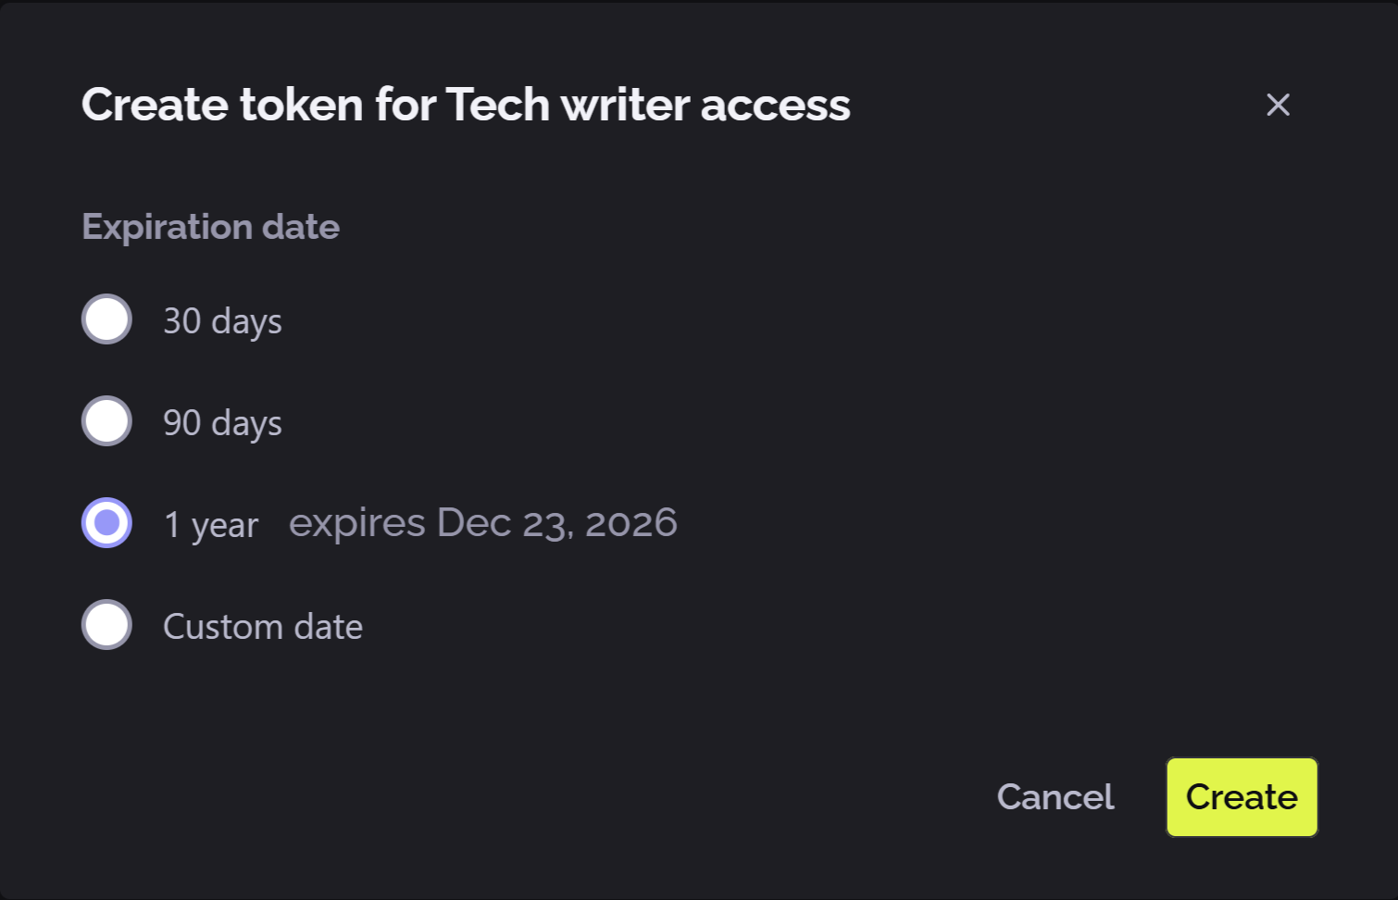The height and width of the screenshot is (900, 1398).
Task: Select the 30 days radio button
Action: pos(106,319)
